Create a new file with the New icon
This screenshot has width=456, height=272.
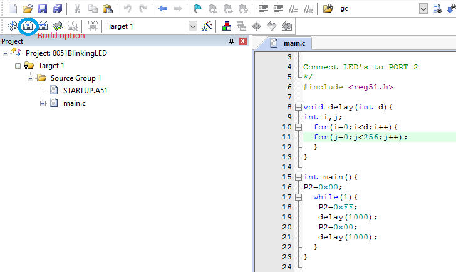tap(13, 9)
